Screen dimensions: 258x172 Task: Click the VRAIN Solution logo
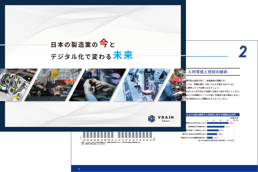[x=161, y=118]
